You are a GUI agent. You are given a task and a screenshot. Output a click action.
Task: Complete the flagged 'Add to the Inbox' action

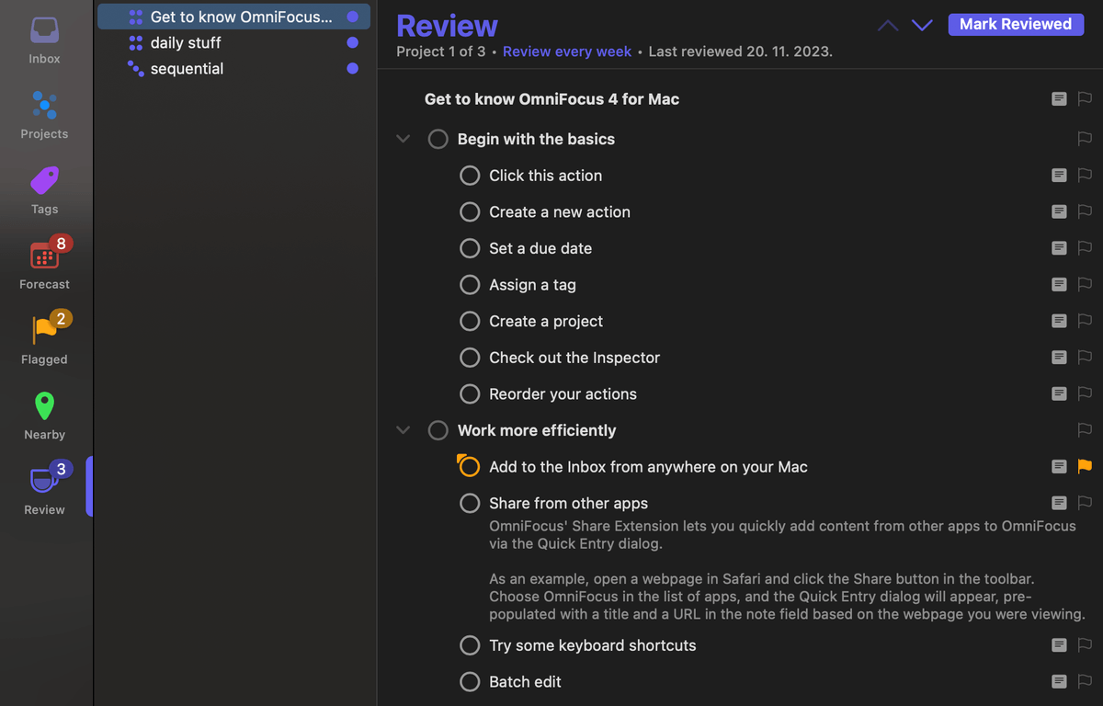[x=469, y=466]
